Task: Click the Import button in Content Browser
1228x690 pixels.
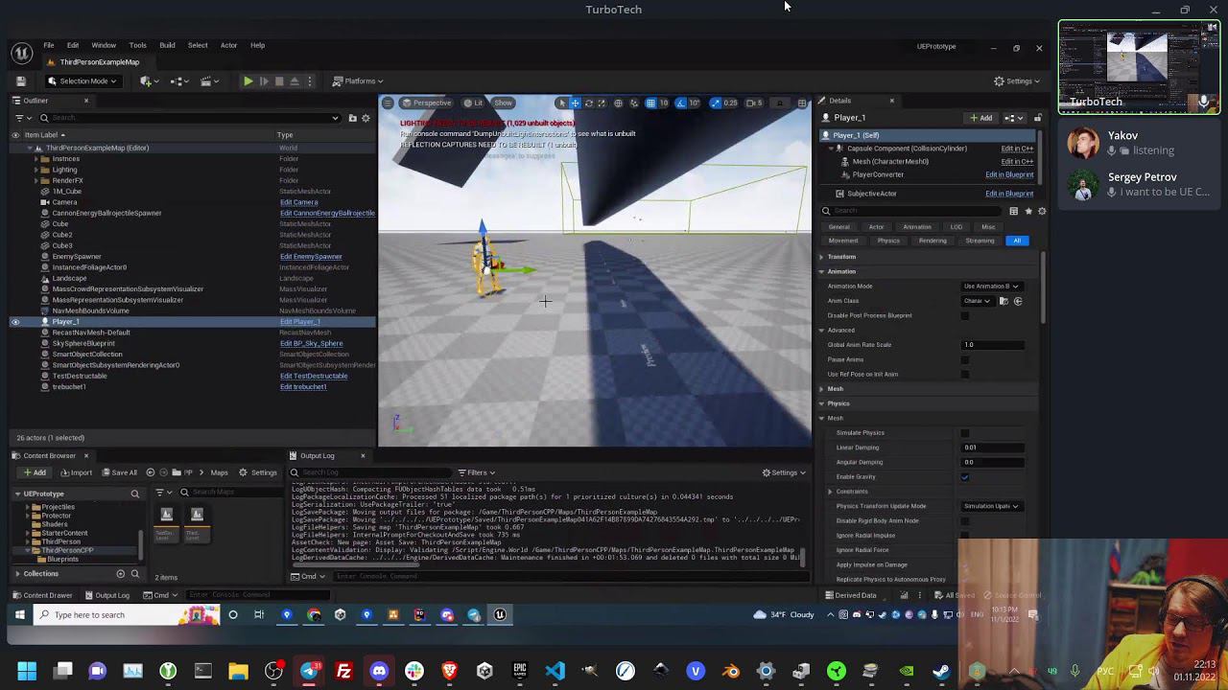Action: click(77, 472)
